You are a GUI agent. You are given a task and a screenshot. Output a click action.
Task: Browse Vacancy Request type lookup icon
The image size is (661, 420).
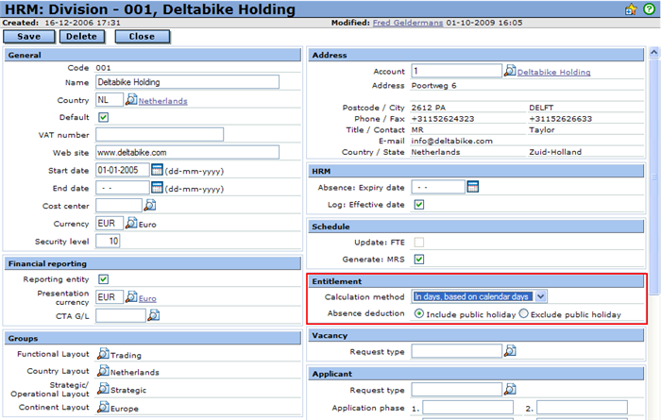click(510, 350)
